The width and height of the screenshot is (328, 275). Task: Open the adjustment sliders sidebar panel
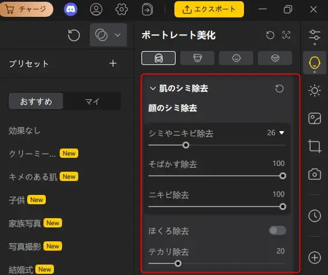(x=315, y=35)
